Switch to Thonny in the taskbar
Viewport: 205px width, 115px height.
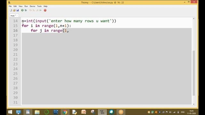102,112
